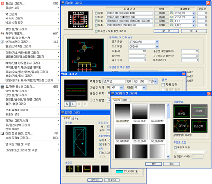Pick the GD_06.BMP gradient thumbnail

pos(157,131)
